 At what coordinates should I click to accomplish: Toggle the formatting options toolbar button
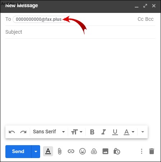click(48, 151)
